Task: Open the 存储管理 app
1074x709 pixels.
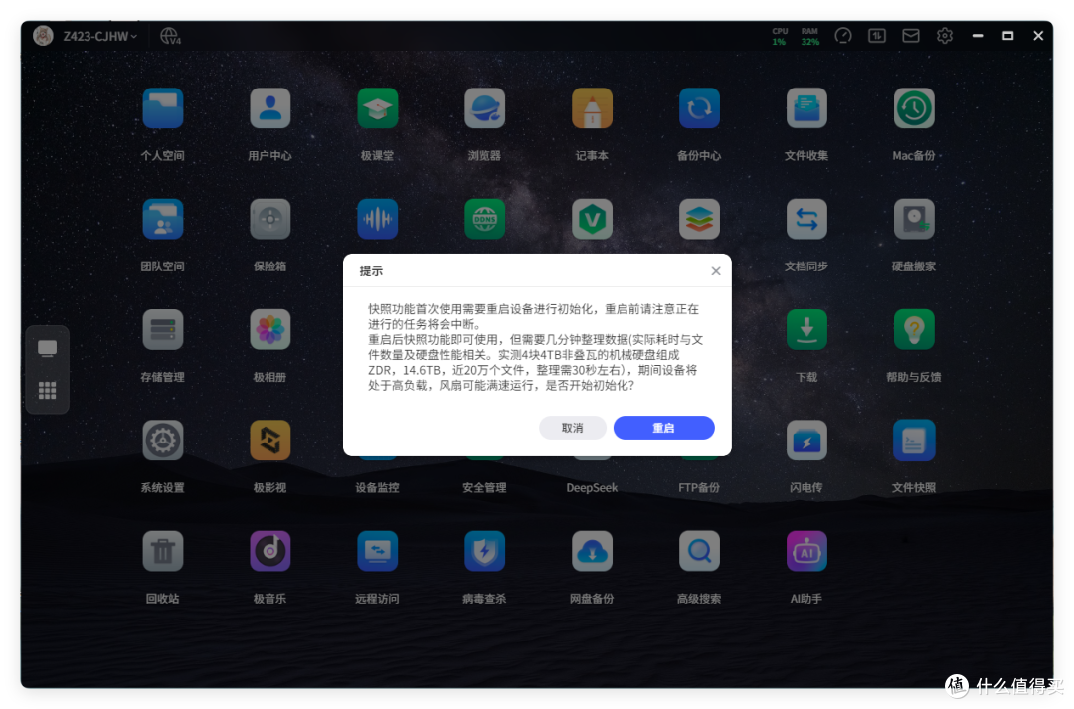Action: coord(162,329)
